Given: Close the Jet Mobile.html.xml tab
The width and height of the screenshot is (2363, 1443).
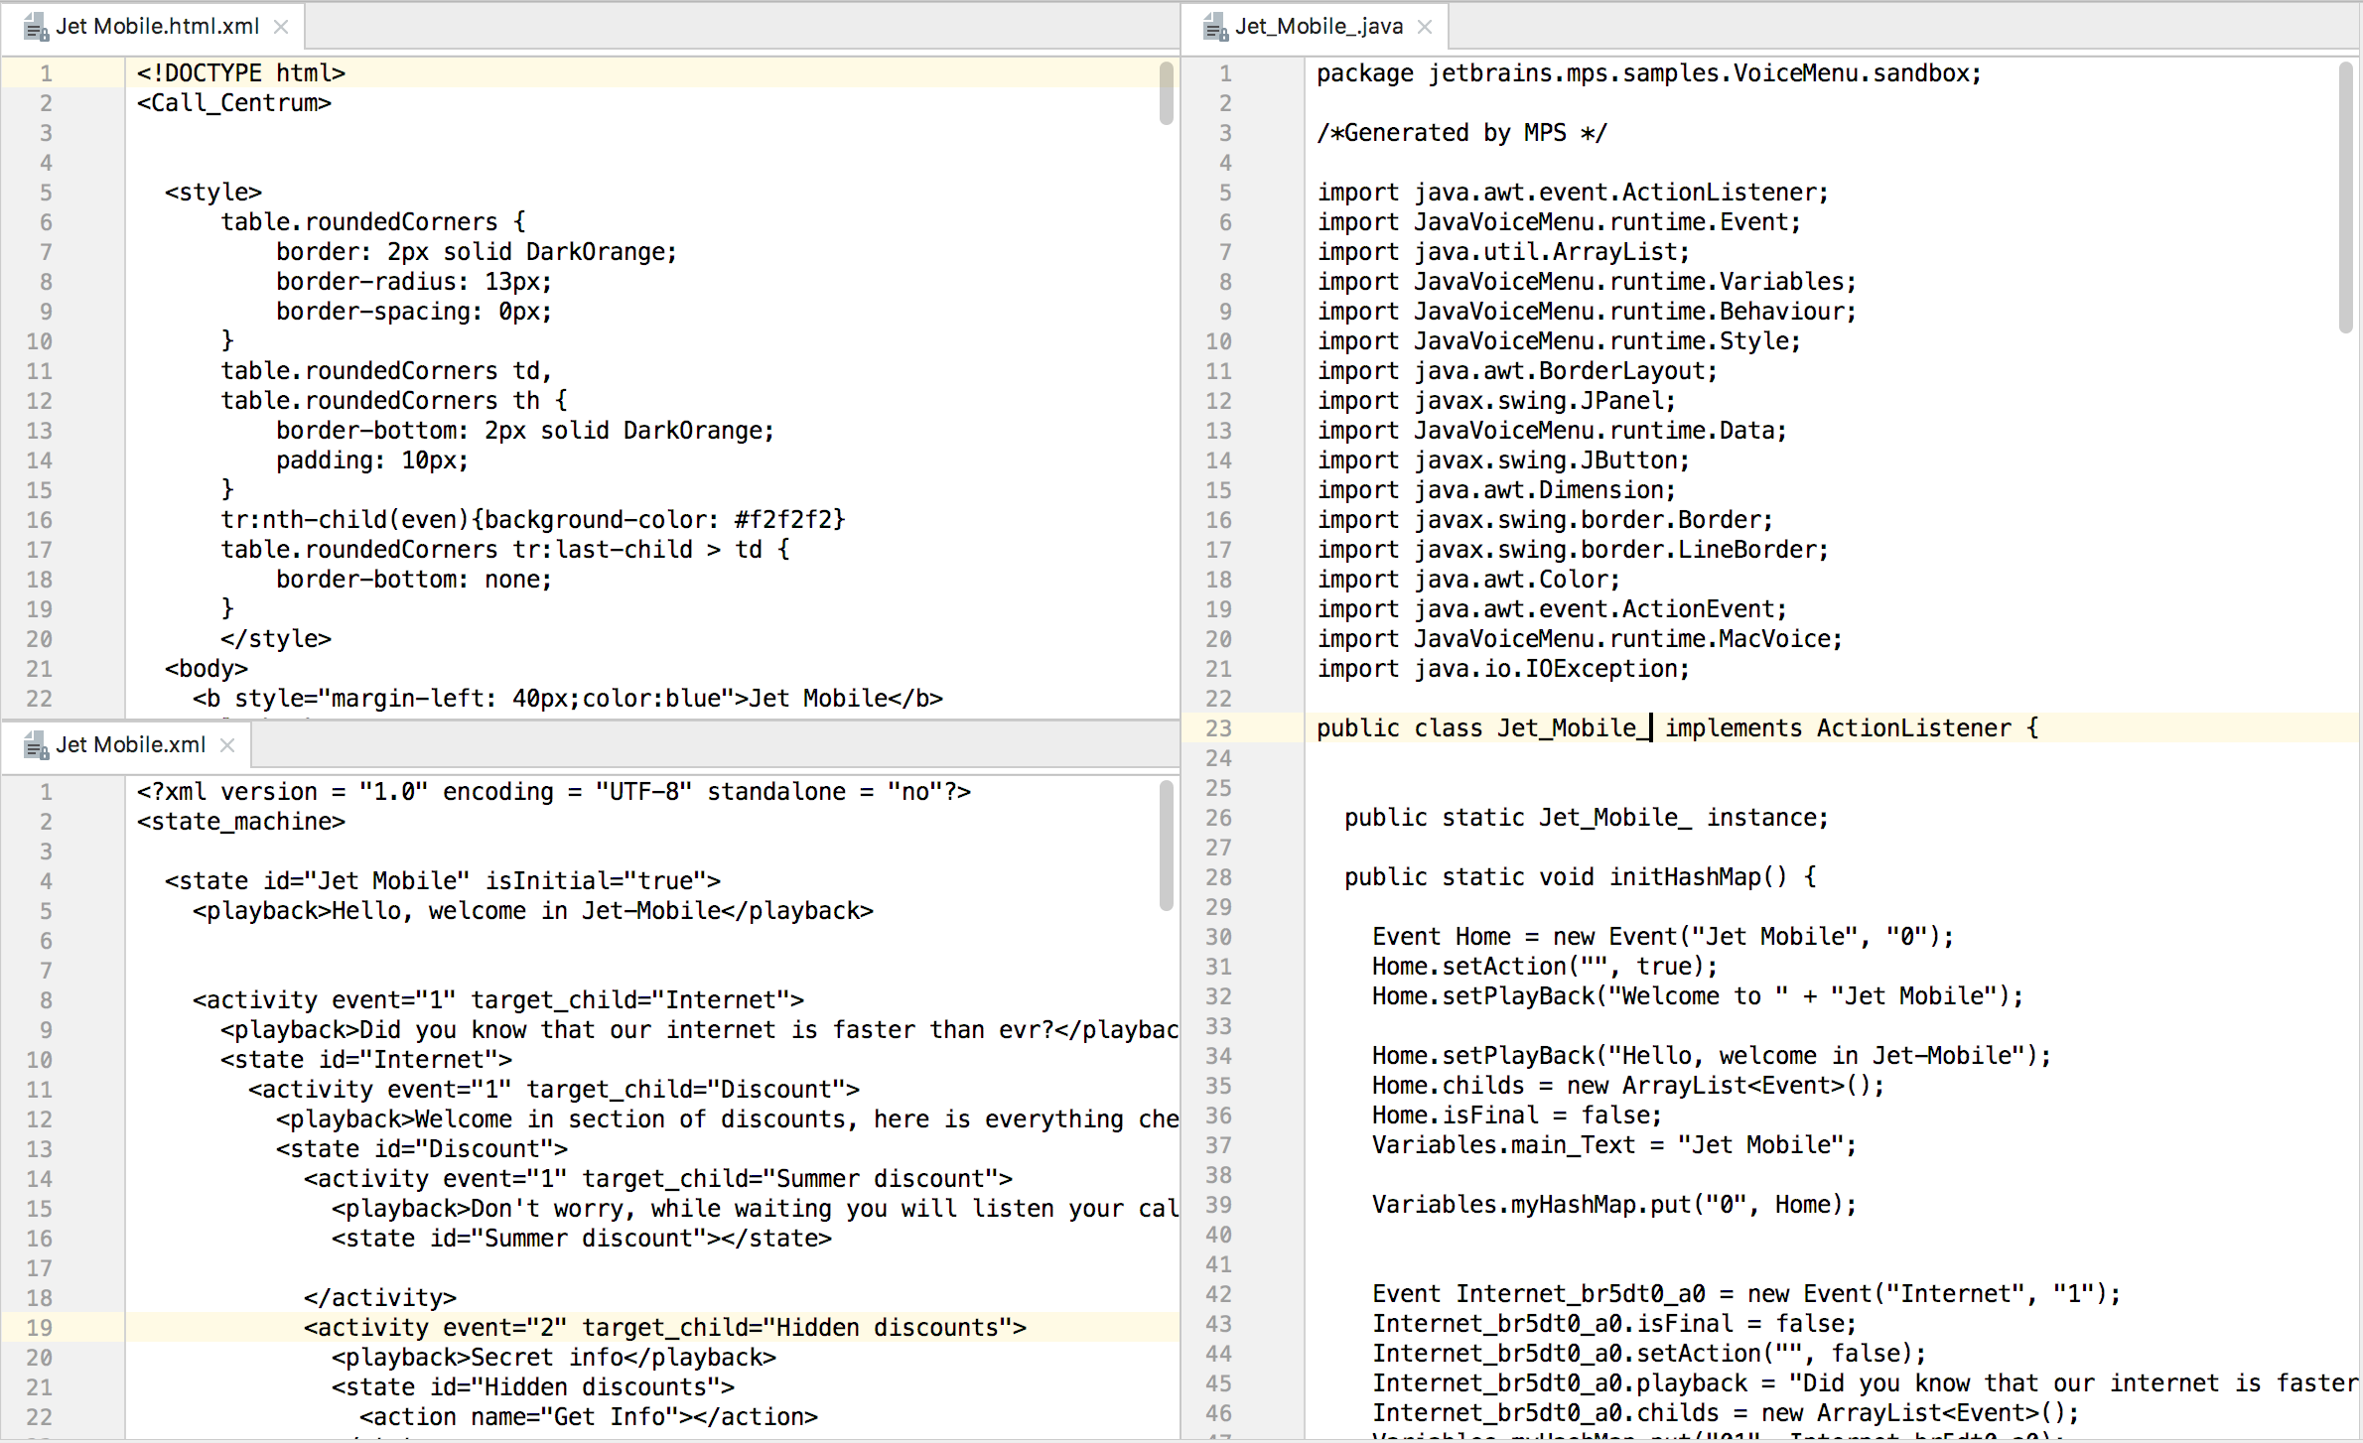Looking at the screenshot, I should pyautogui.click(x=281, y=27).
